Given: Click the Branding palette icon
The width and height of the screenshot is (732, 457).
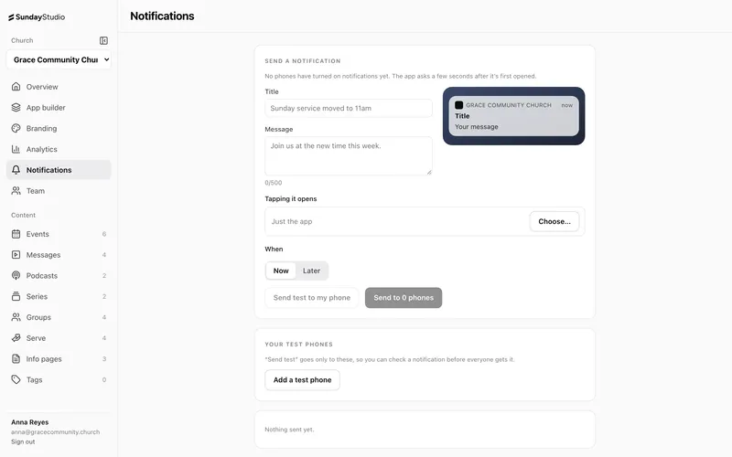Looking at the screenshot, I should tap(16, 128).
